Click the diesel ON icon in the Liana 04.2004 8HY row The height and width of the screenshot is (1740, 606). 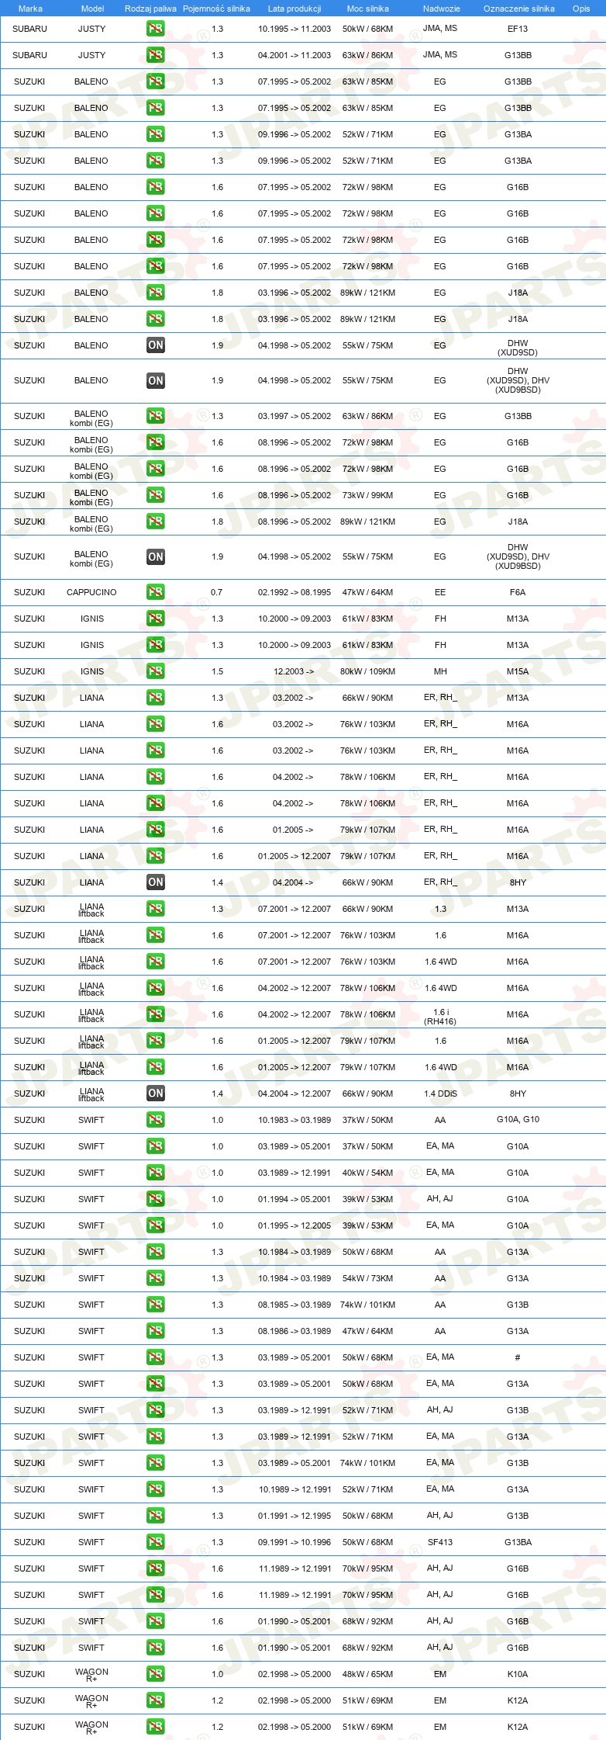pyautogui.click(x=156, y=882)
